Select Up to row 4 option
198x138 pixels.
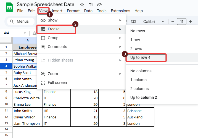pos(146,57)
